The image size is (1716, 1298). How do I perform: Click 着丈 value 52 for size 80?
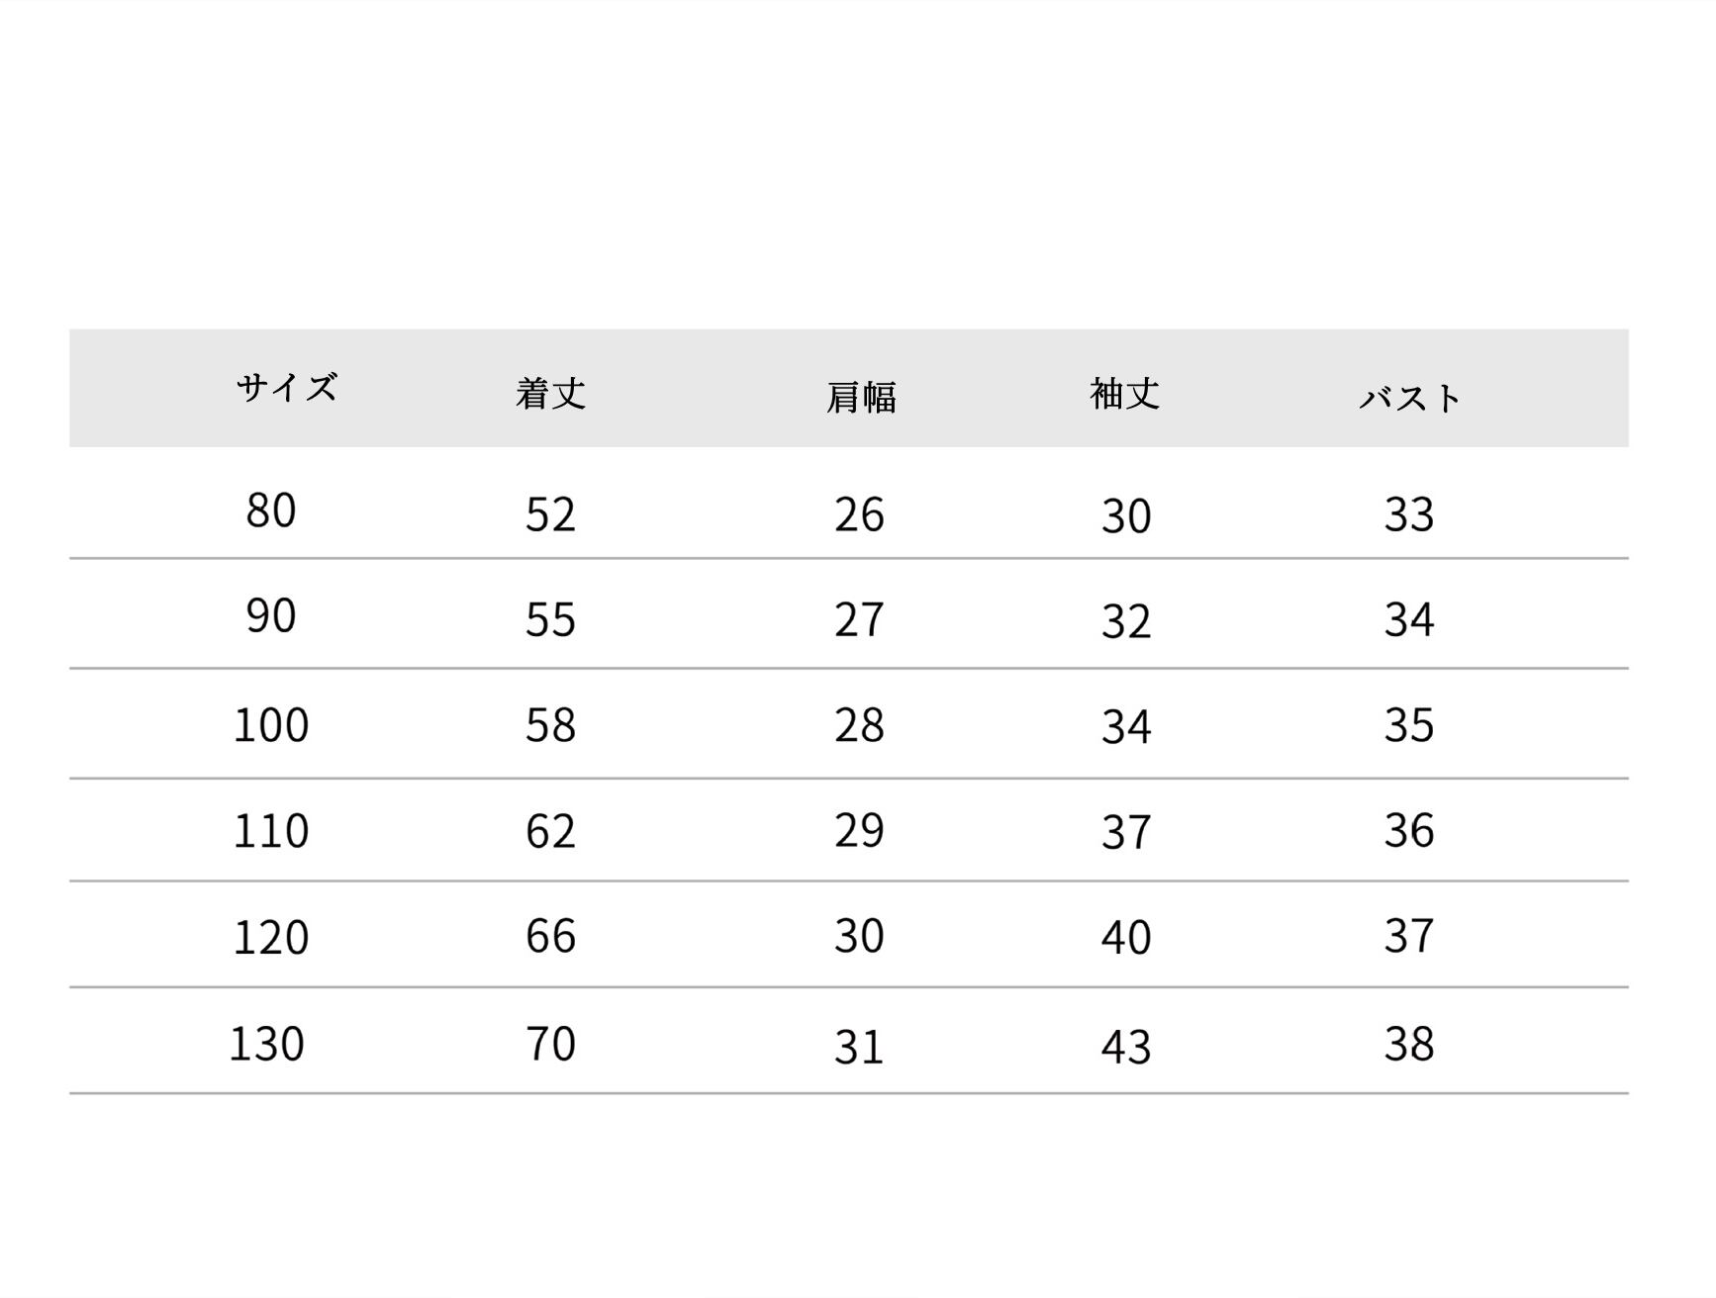[x=550, y=514]
